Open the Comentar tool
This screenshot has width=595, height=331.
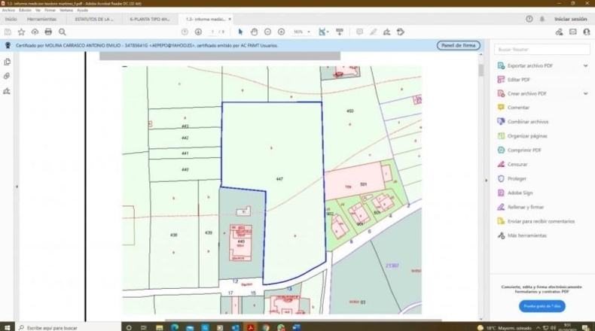518,108
